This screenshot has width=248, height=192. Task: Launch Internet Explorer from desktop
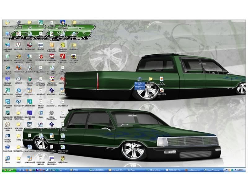point(8,68)
